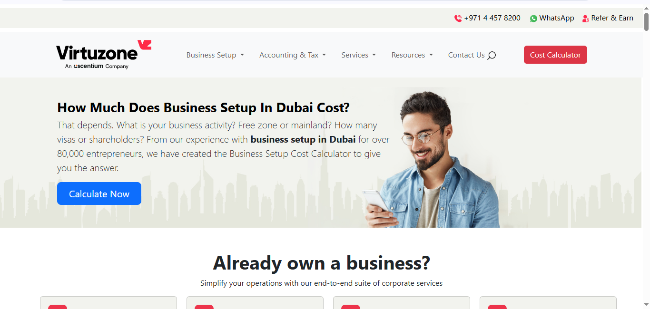The width and height of the screenshot is (650, 309).
Task: Click red icon on fourth service card
Action: (x=497, y=307)
